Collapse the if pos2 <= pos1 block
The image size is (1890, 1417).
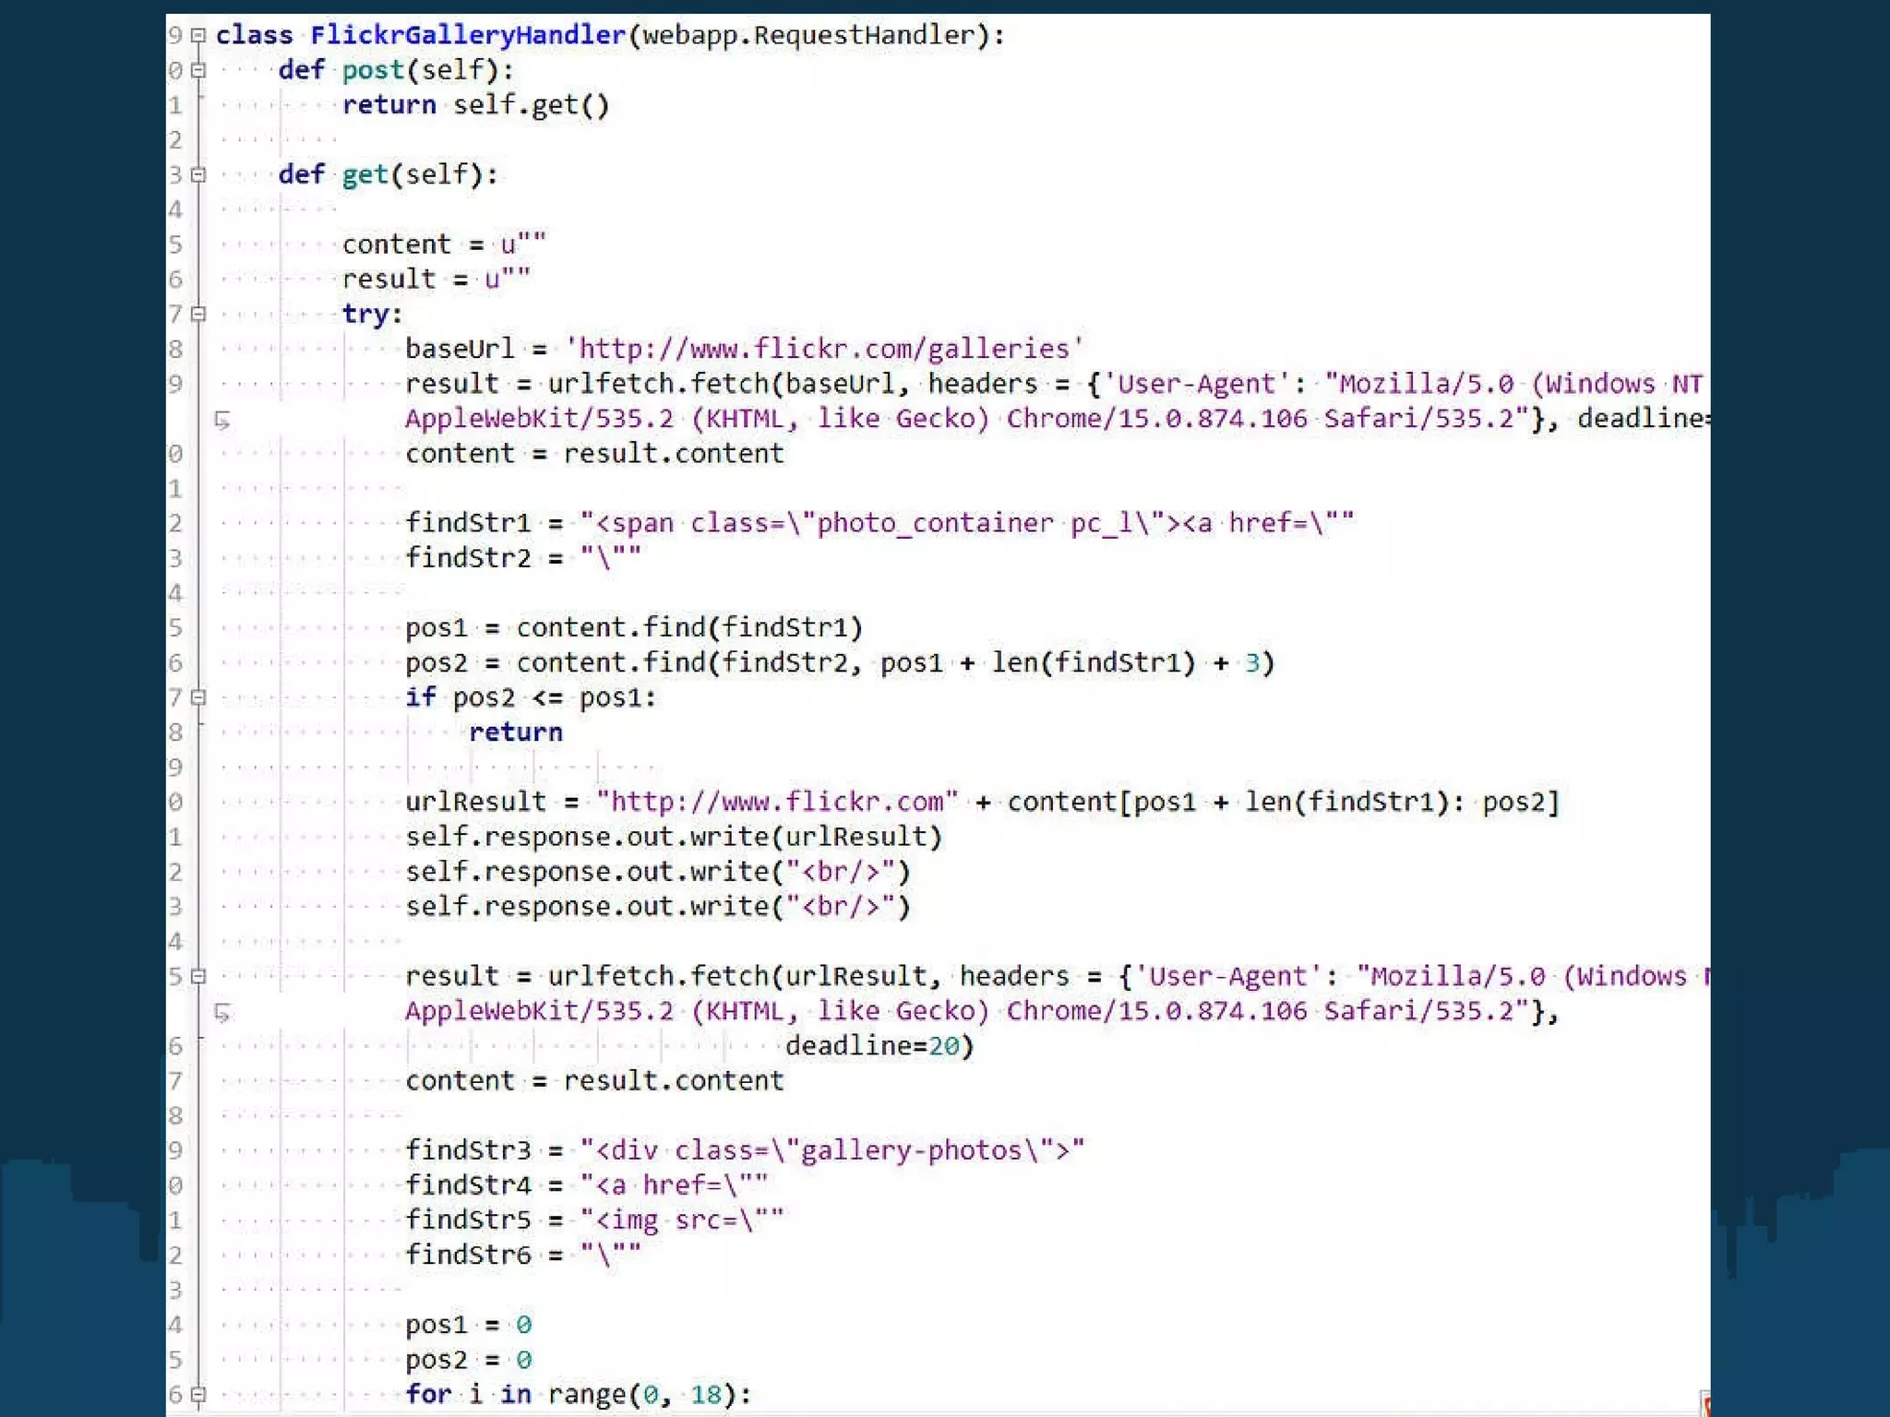coord(198,697)
